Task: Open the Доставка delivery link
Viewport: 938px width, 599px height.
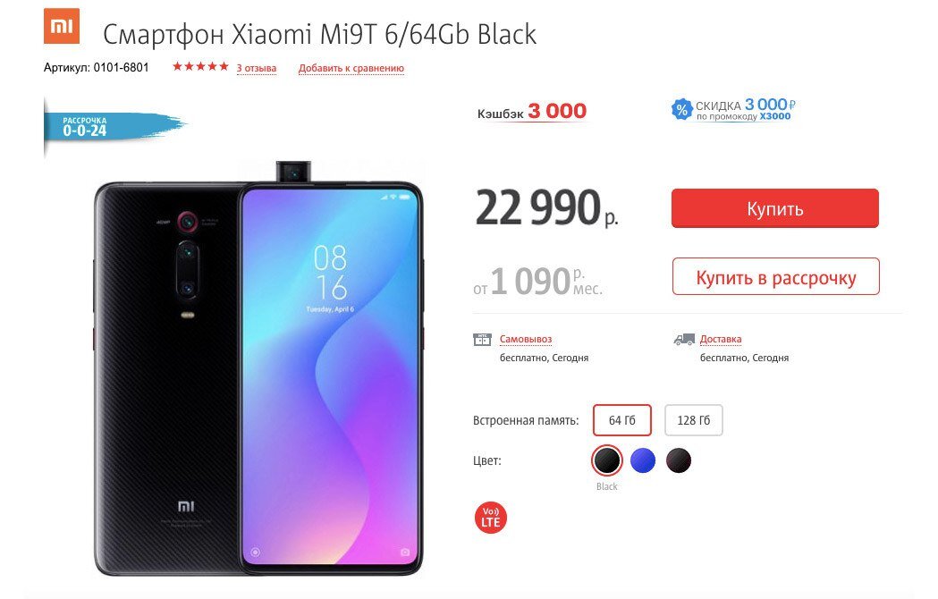Action: click(x=721, y=340)
